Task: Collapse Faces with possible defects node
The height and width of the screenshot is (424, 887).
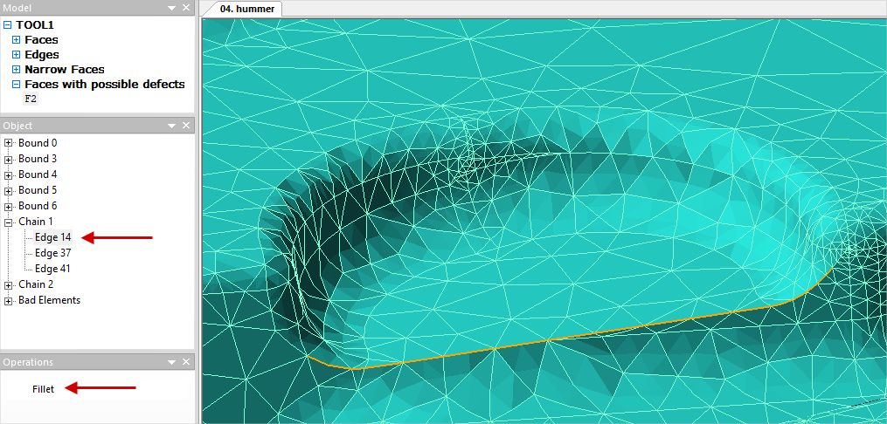Action: point(16,85)
